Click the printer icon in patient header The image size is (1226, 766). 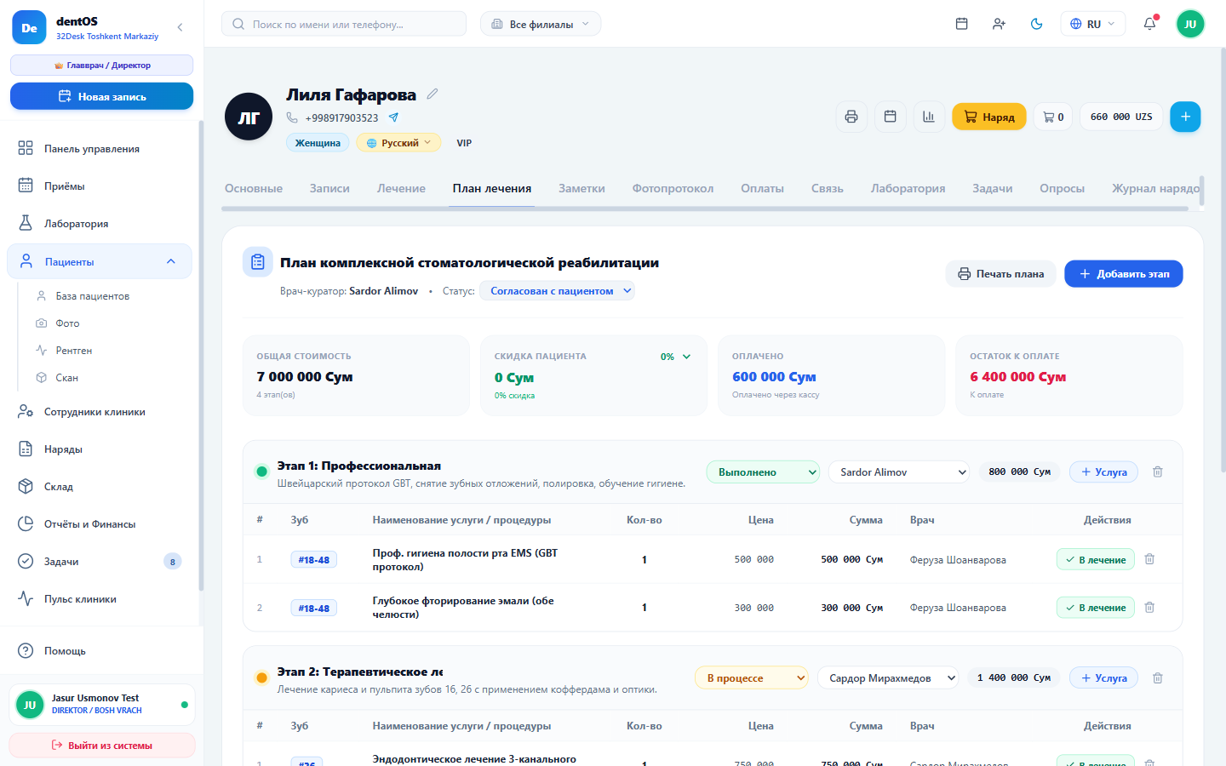coord(851,117)
